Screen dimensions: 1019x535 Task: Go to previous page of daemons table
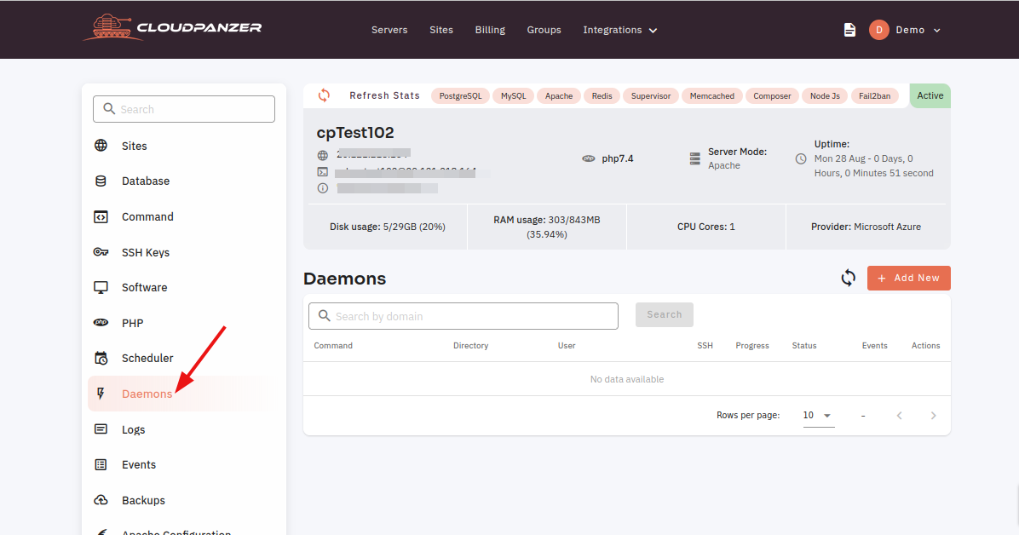(x=900, y=416)
